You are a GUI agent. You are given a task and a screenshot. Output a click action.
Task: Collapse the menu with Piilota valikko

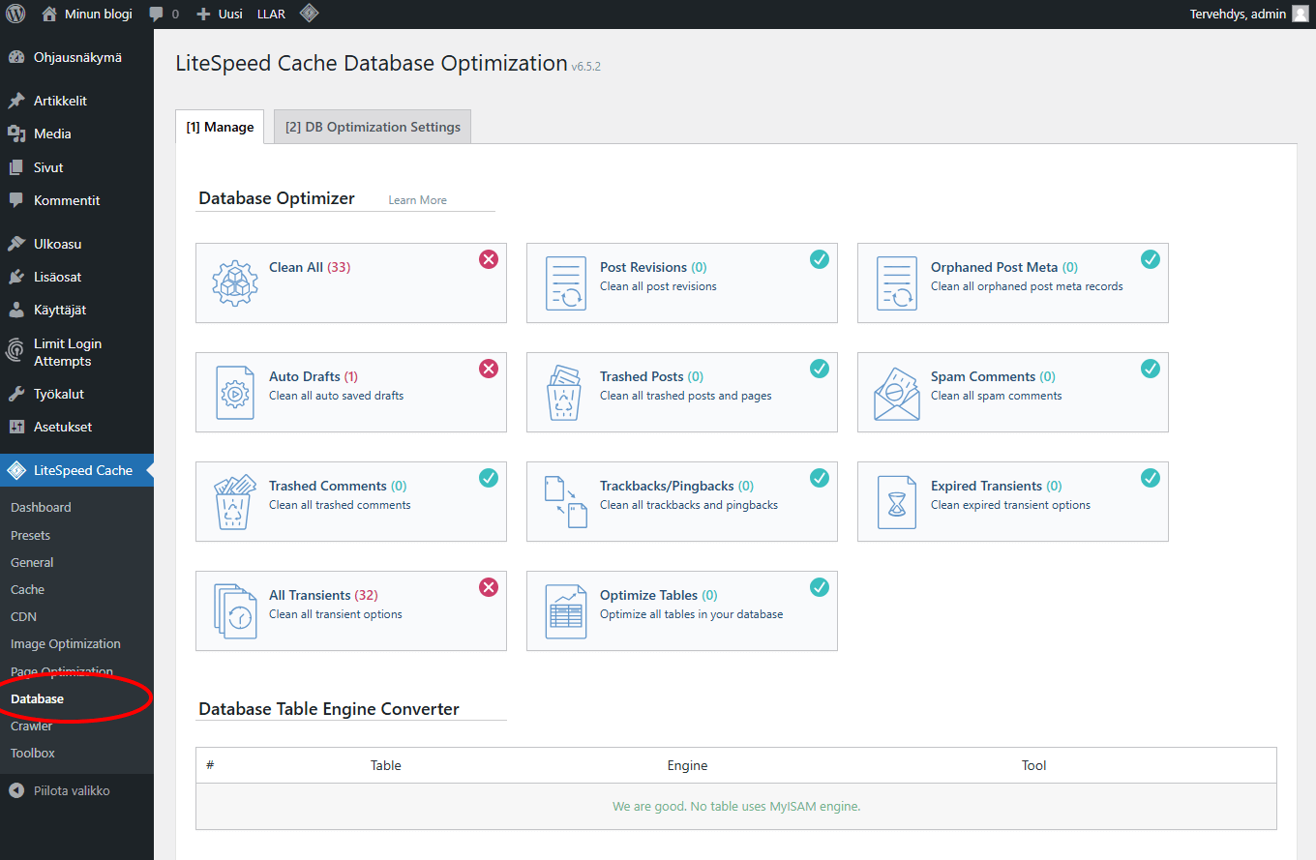tap(76, 790)
